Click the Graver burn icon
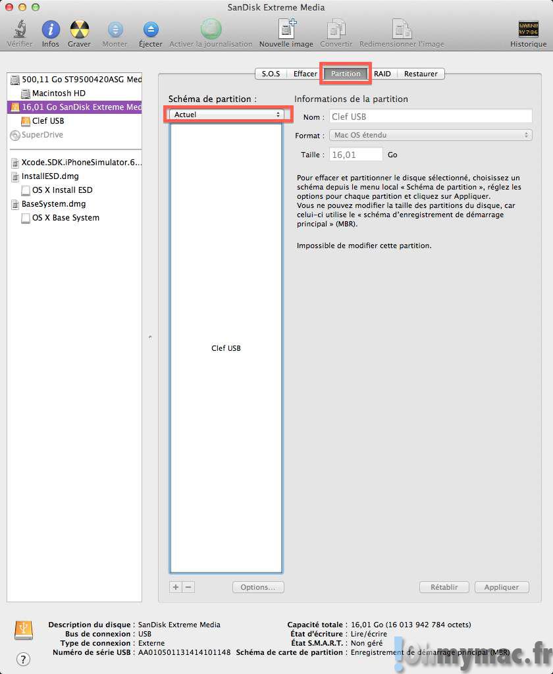The image size is (553, 674). [x=80, y=30]
